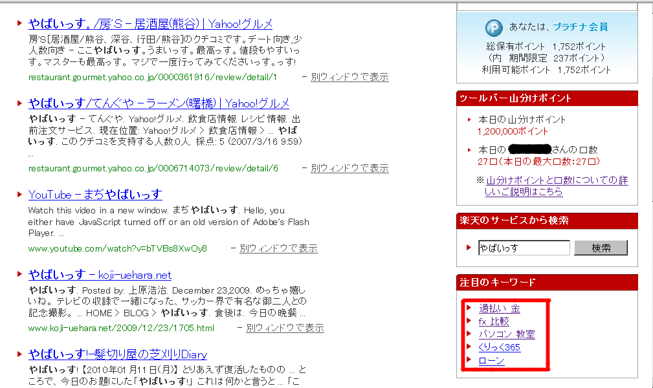This screenshot has height=388, width=653.
Task: Click the やばいっす search input field
Action: [x=524, y=248]
